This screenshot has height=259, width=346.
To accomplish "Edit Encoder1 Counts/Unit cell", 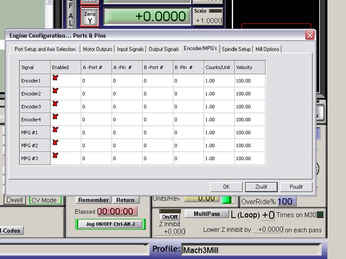I will pyautogui.click(x=219, y=81).
